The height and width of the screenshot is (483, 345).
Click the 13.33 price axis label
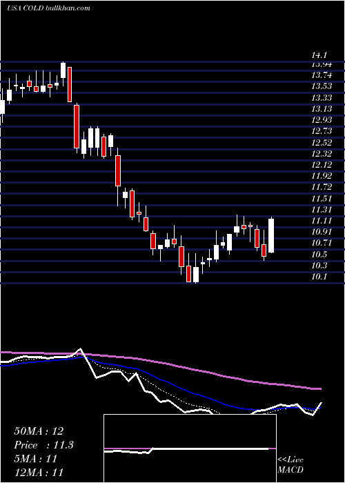[322, 98]
